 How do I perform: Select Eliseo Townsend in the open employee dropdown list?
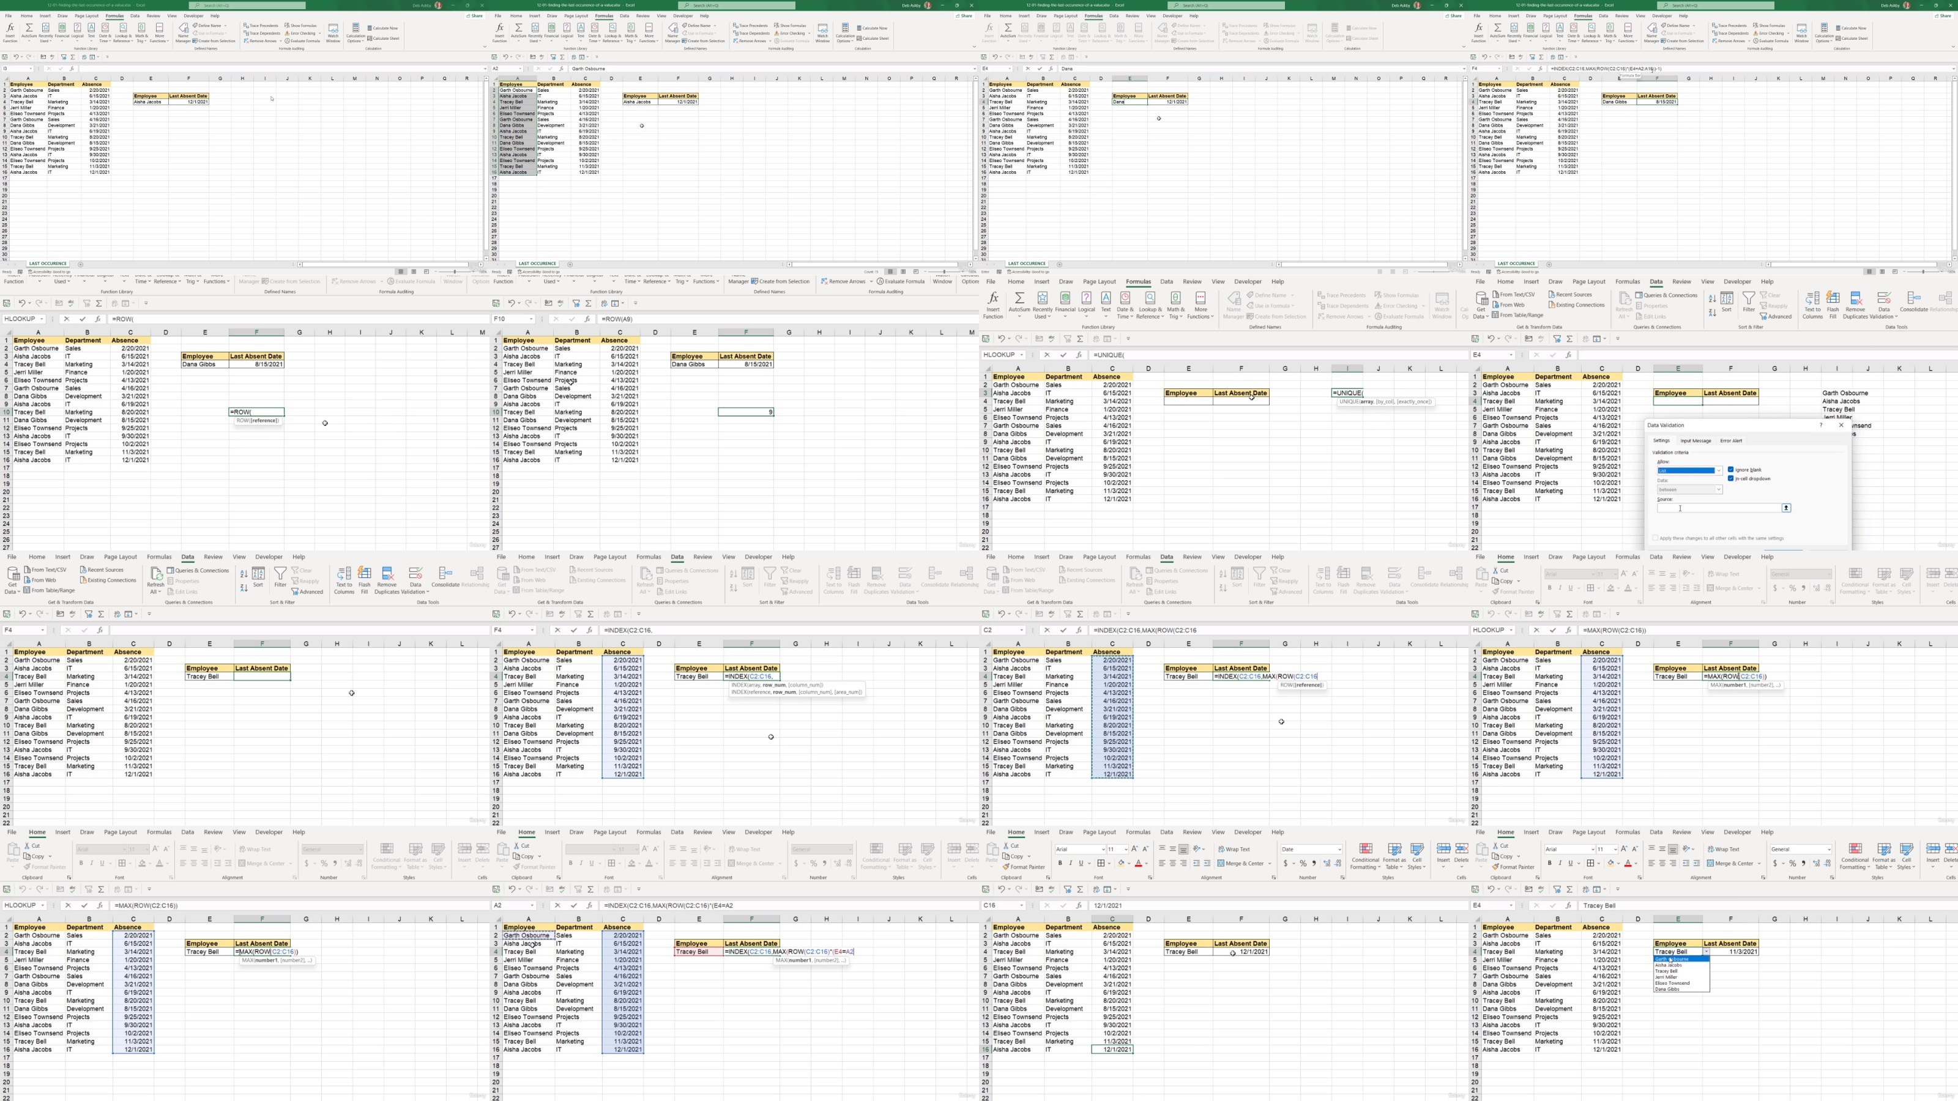(x=1681, y=983)
